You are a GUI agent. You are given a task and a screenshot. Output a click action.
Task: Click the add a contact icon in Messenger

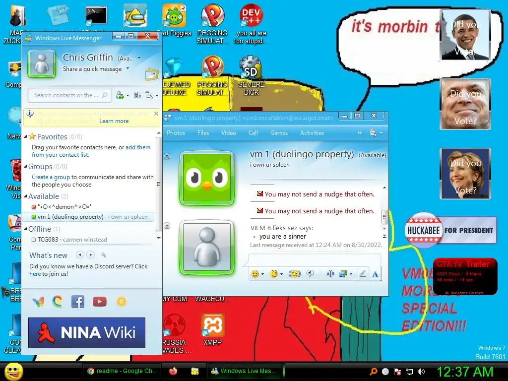coord(120,95)
